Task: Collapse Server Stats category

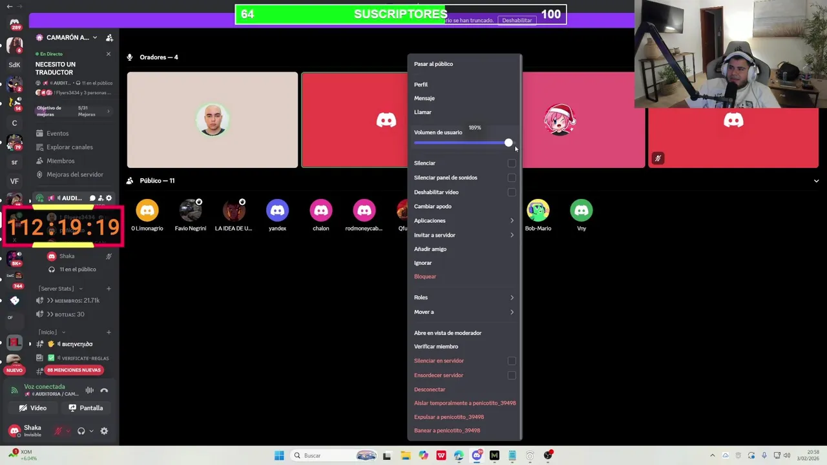Action: 61,289
